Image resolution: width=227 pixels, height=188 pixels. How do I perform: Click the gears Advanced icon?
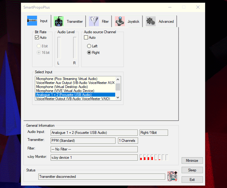(x=151, y=21)
